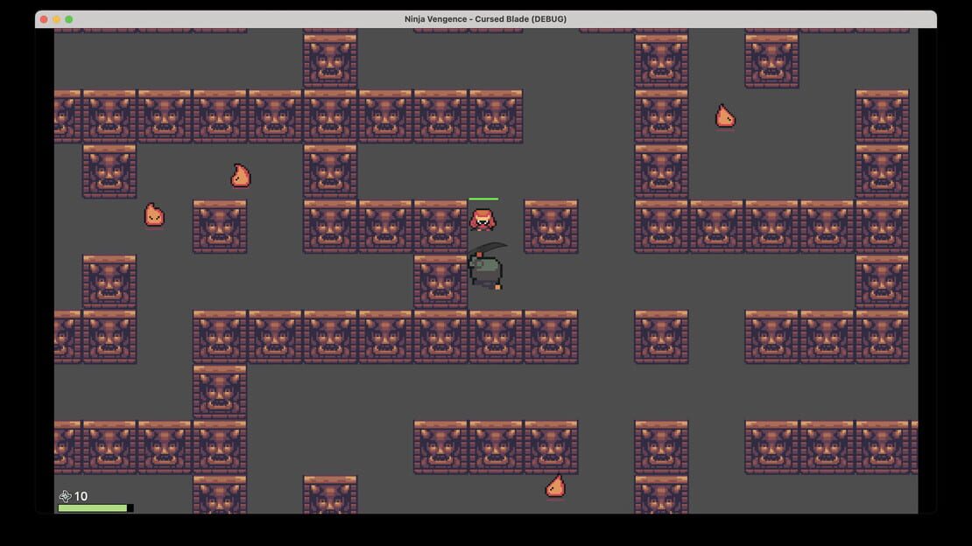Click the flame enemy in the top-right room
The image size is (972, 546).
click(725, 115)
